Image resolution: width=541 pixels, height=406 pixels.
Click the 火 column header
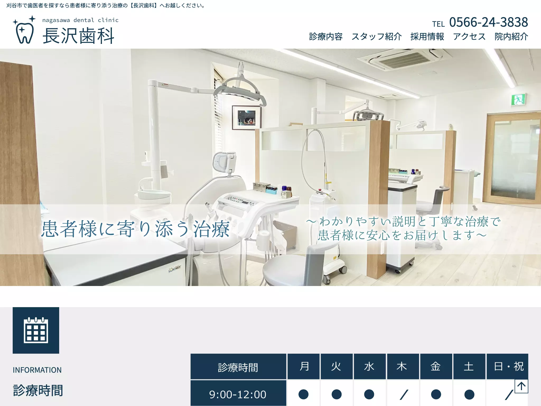pos(337,367)
